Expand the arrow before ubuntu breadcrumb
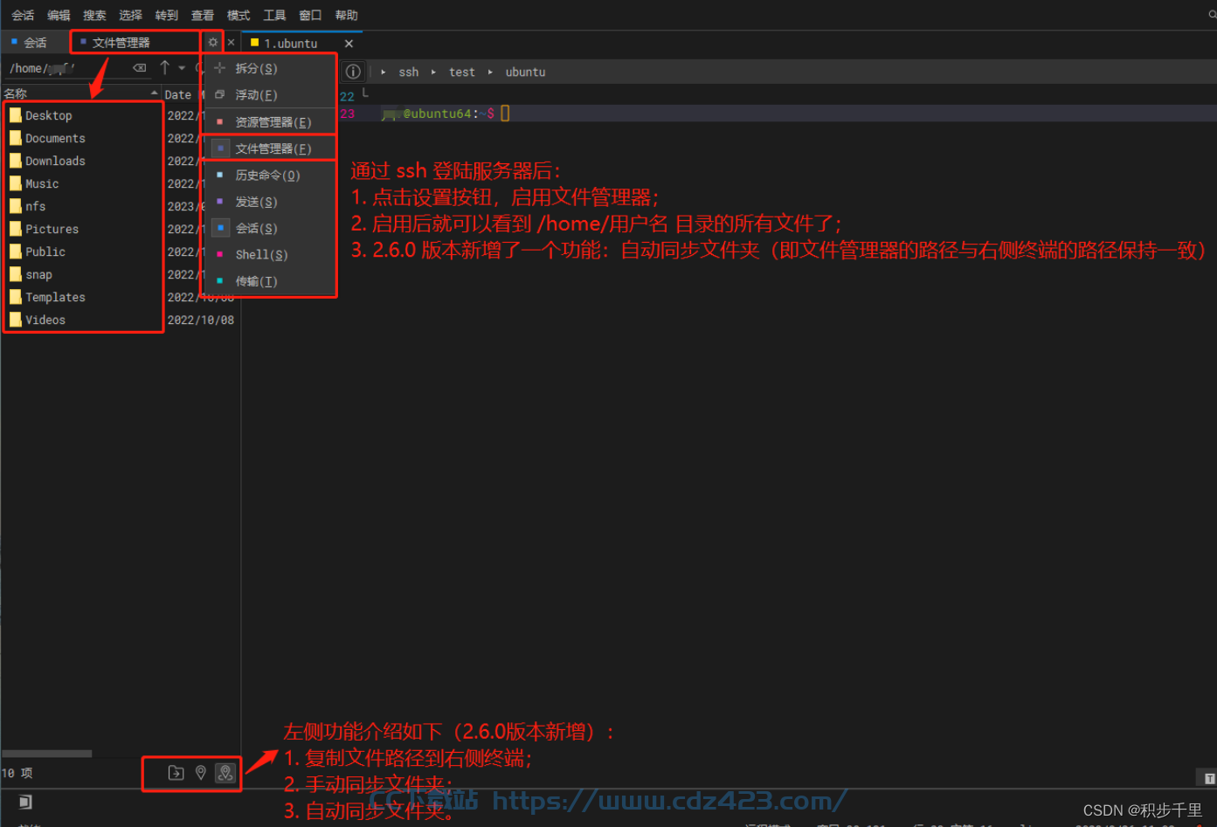The height and width of the screenshot is (827, 1217). [x=490, y=72]
